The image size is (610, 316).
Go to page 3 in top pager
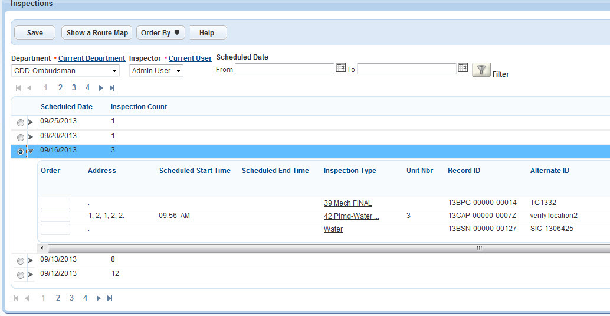[74, 87]
